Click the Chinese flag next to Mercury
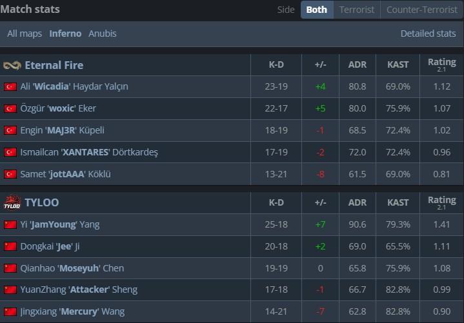The width and height of the screenshot is (464, 323). point(10,311)
